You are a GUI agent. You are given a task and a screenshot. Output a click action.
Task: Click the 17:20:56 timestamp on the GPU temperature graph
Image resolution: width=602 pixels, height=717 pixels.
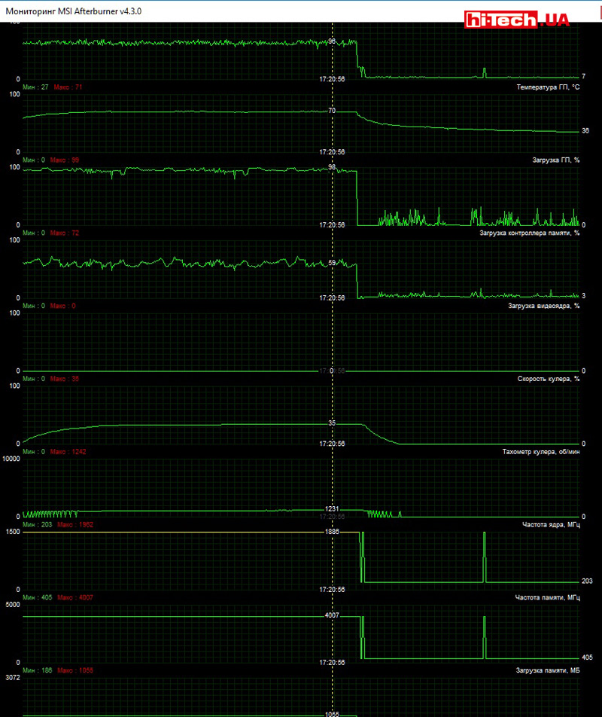[332, 152]
